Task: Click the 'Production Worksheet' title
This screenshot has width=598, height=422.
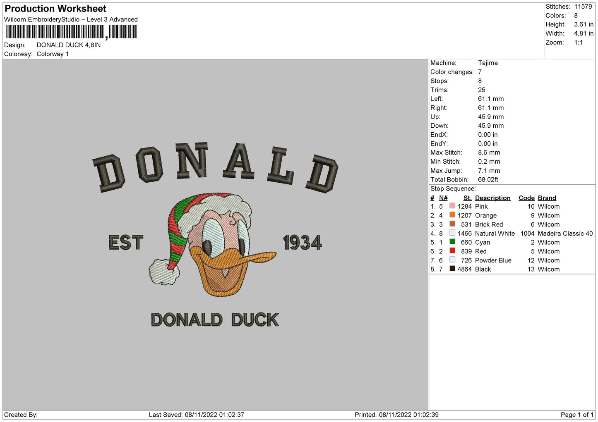Action: tap(55, 9)
